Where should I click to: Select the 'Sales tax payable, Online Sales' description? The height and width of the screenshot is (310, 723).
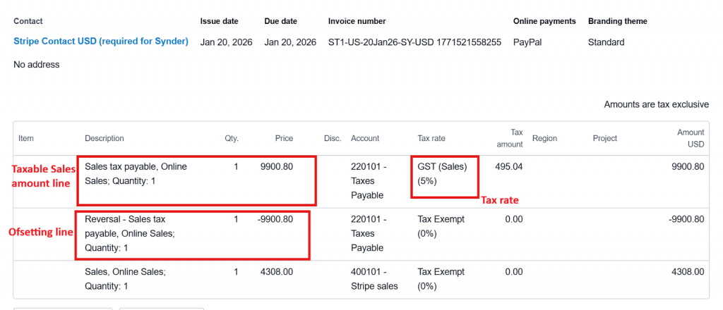(x=136, y=173)
